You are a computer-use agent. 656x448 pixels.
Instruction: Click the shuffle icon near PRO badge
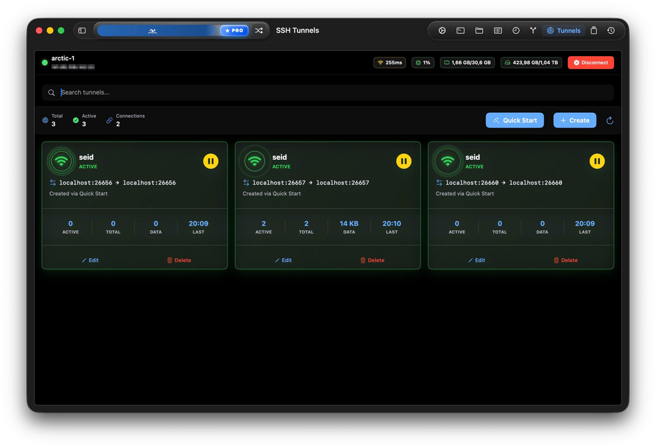259,31
